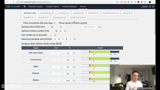Enable Filter out brands with own logo

[x=22, y=23]
